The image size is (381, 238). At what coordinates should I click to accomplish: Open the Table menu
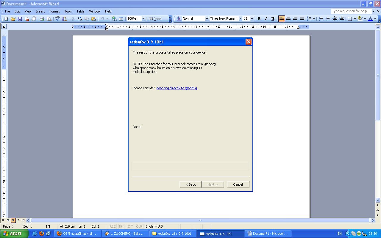click(80, 11)
